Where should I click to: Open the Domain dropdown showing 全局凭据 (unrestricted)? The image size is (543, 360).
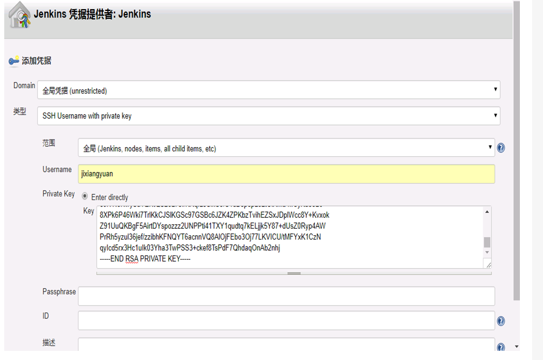pyautogui.click(x=268, y=90)
